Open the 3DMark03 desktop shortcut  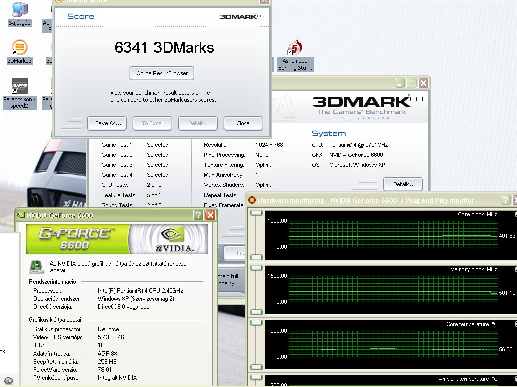[20, 52]
